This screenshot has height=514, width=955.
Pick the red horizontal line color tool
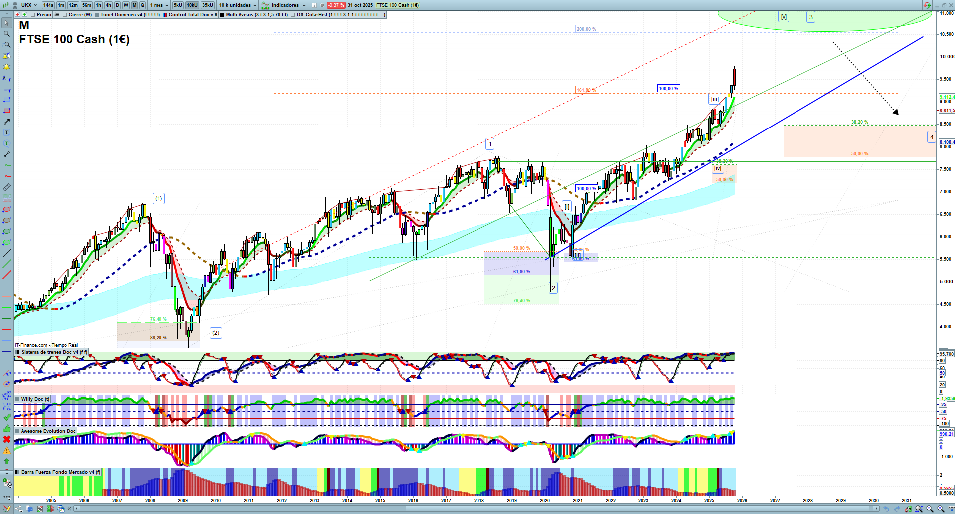(7, 330)
